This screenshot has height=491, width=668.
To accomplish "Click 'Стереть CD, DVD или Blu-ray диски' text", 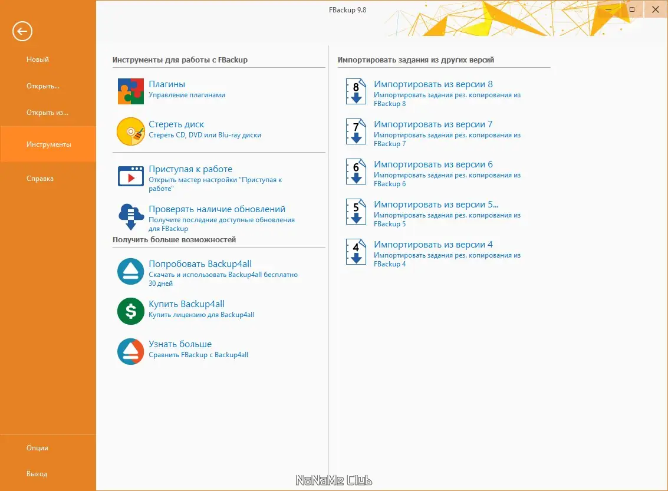I will pyautogui.click(x=205, y=135).
